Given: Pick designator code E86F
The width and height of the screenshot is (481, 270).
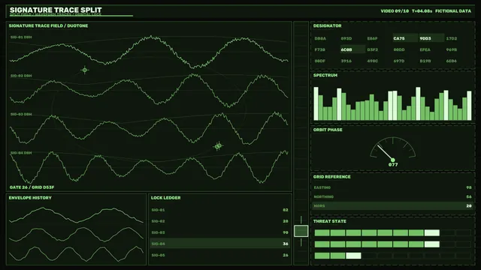Looking at the screenshot, I should tap(373, 38).
